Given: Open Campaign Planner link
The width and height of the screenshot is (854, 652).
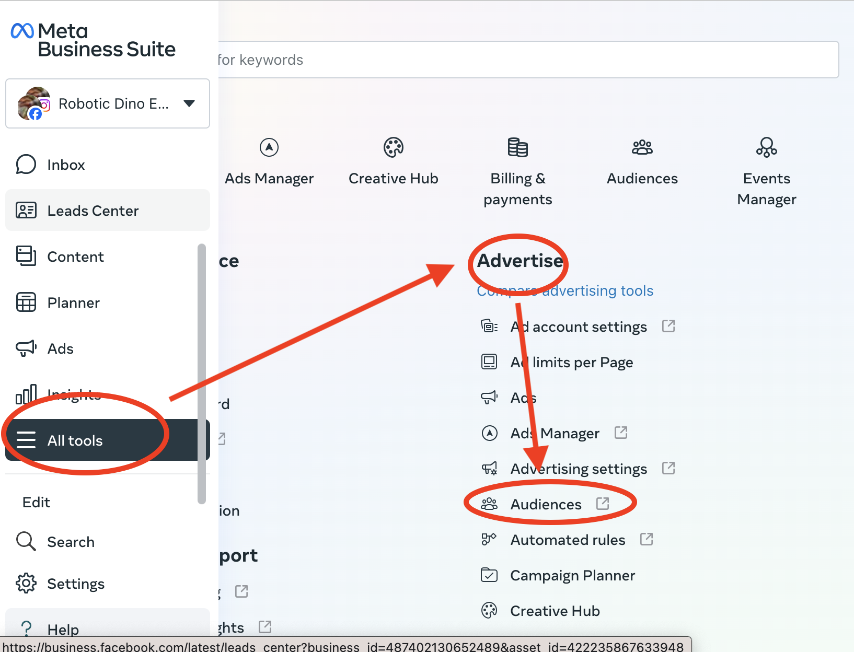Looking at the screenshot, I should pyautogui.click(x=572, y=575).
